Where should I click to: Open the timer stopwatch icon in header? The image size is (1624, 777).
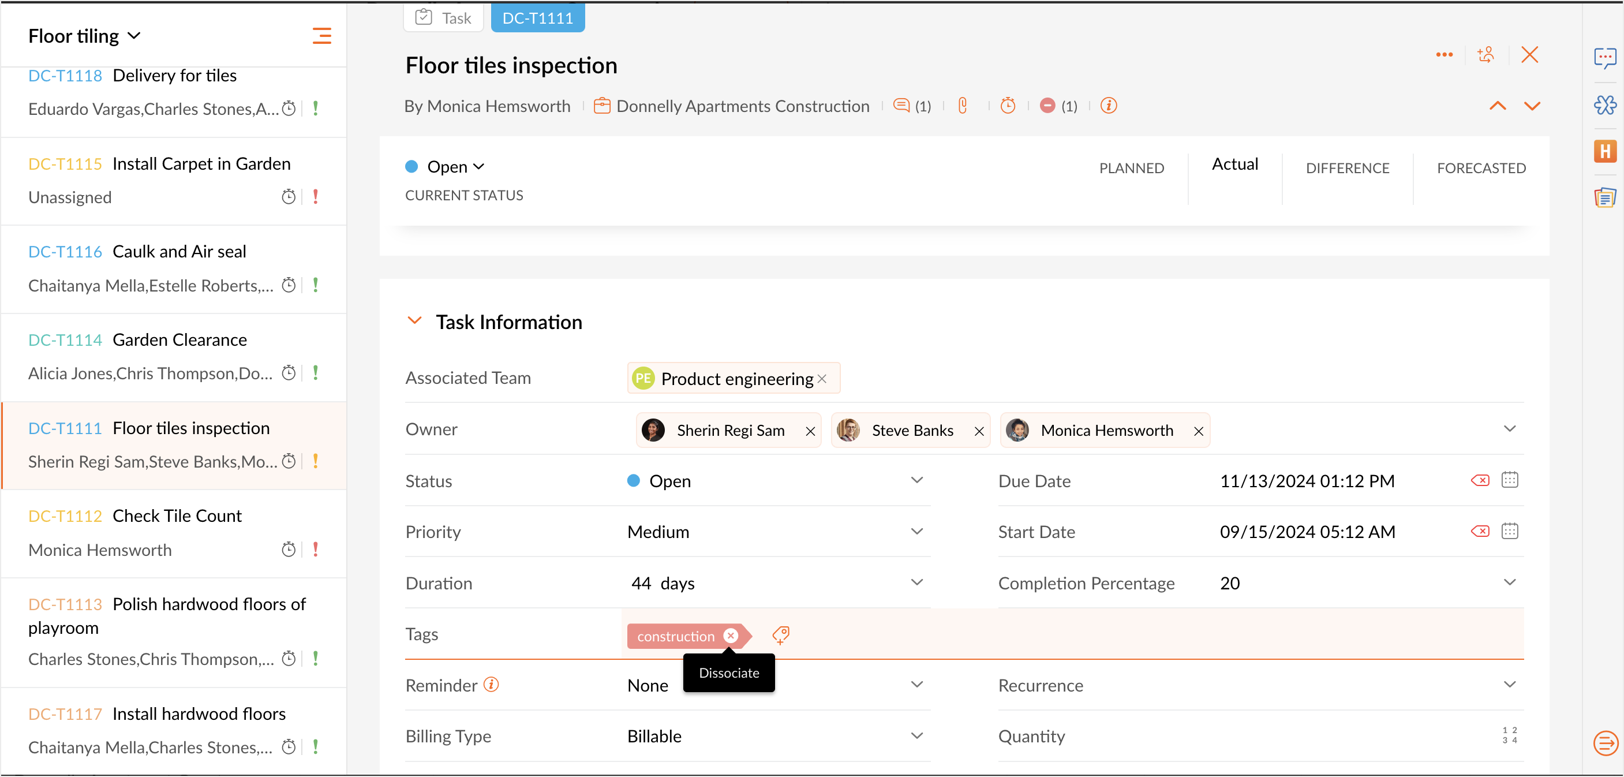pos(1008,105)
